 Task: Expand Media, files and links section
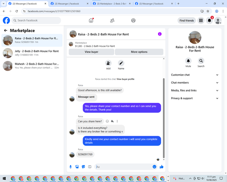[195, 91]
